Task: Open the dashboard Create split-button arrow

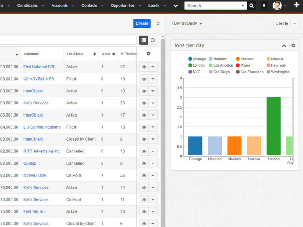Action: point(295,23)
